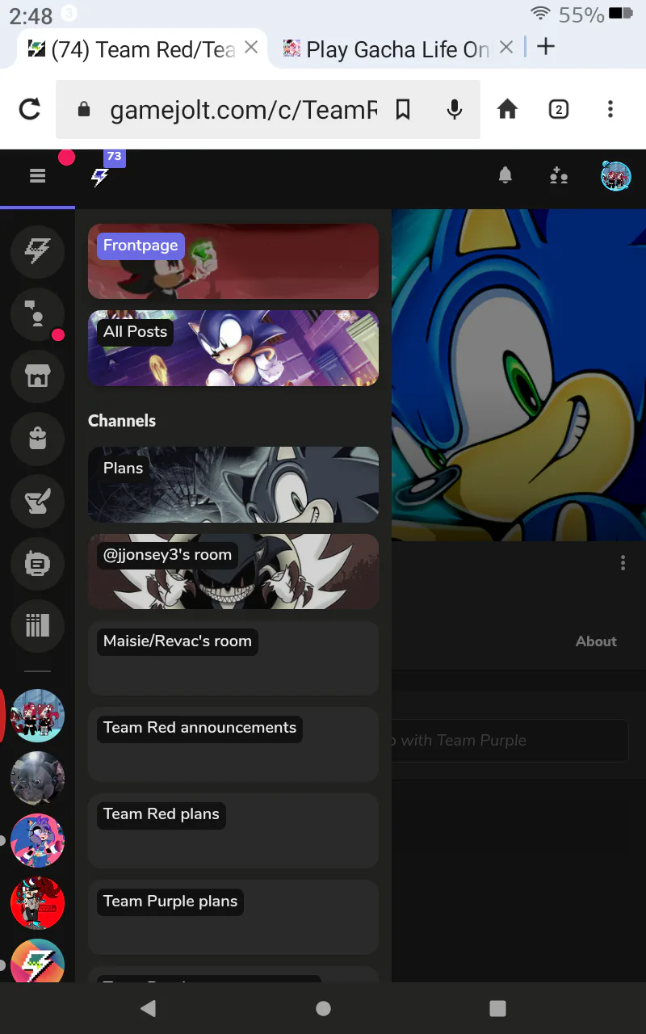This screenshot has width=646, height=1034.
Task: Tap the Android back button
Action: (x=148, y=1008)
